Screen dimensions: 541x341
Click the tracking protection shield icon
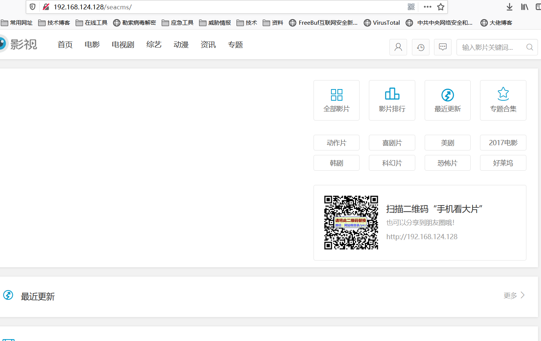[33, 7]
